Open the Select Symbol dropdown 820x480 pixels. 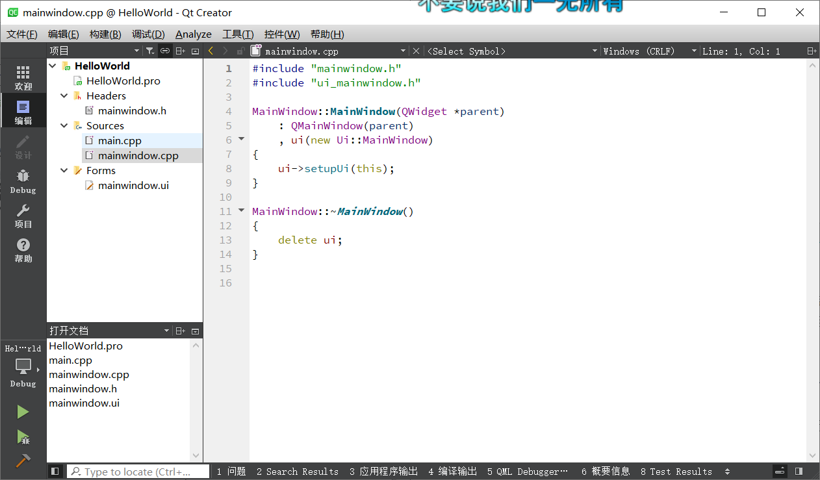[595, 51]
